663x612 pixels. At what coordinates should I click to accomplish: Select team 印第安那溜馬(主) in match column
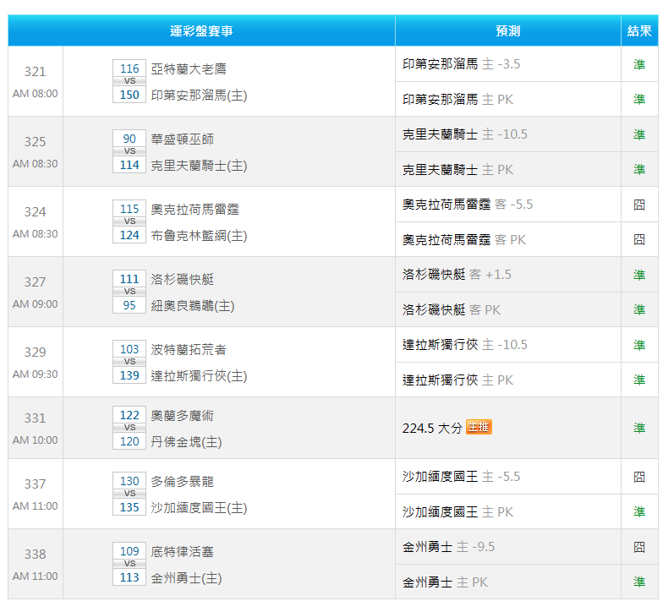click(199, 95)
